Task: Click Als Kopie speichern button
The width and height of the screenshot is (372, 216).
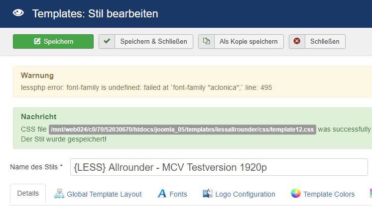Action: click(241, 41)
